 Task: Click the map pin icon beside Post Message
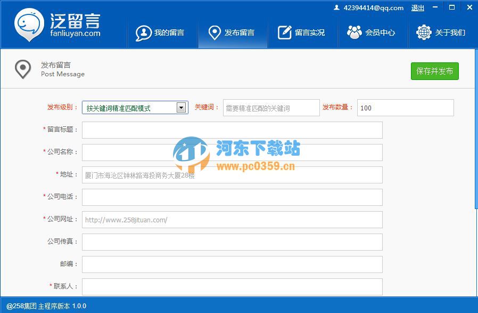click(x=23, y=69)
